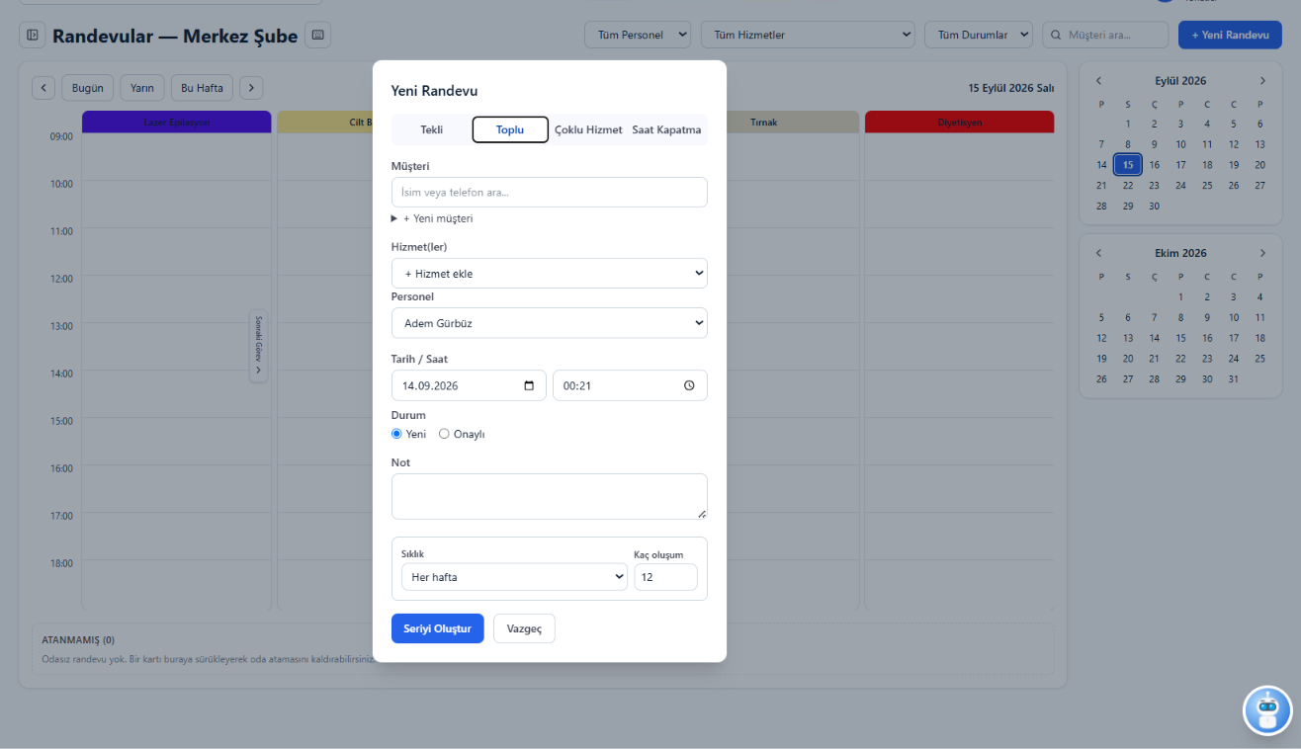1301x749 pixels.
Task: Select the Lazer Epilasyon room header
Action: click(x=176, y=122)
